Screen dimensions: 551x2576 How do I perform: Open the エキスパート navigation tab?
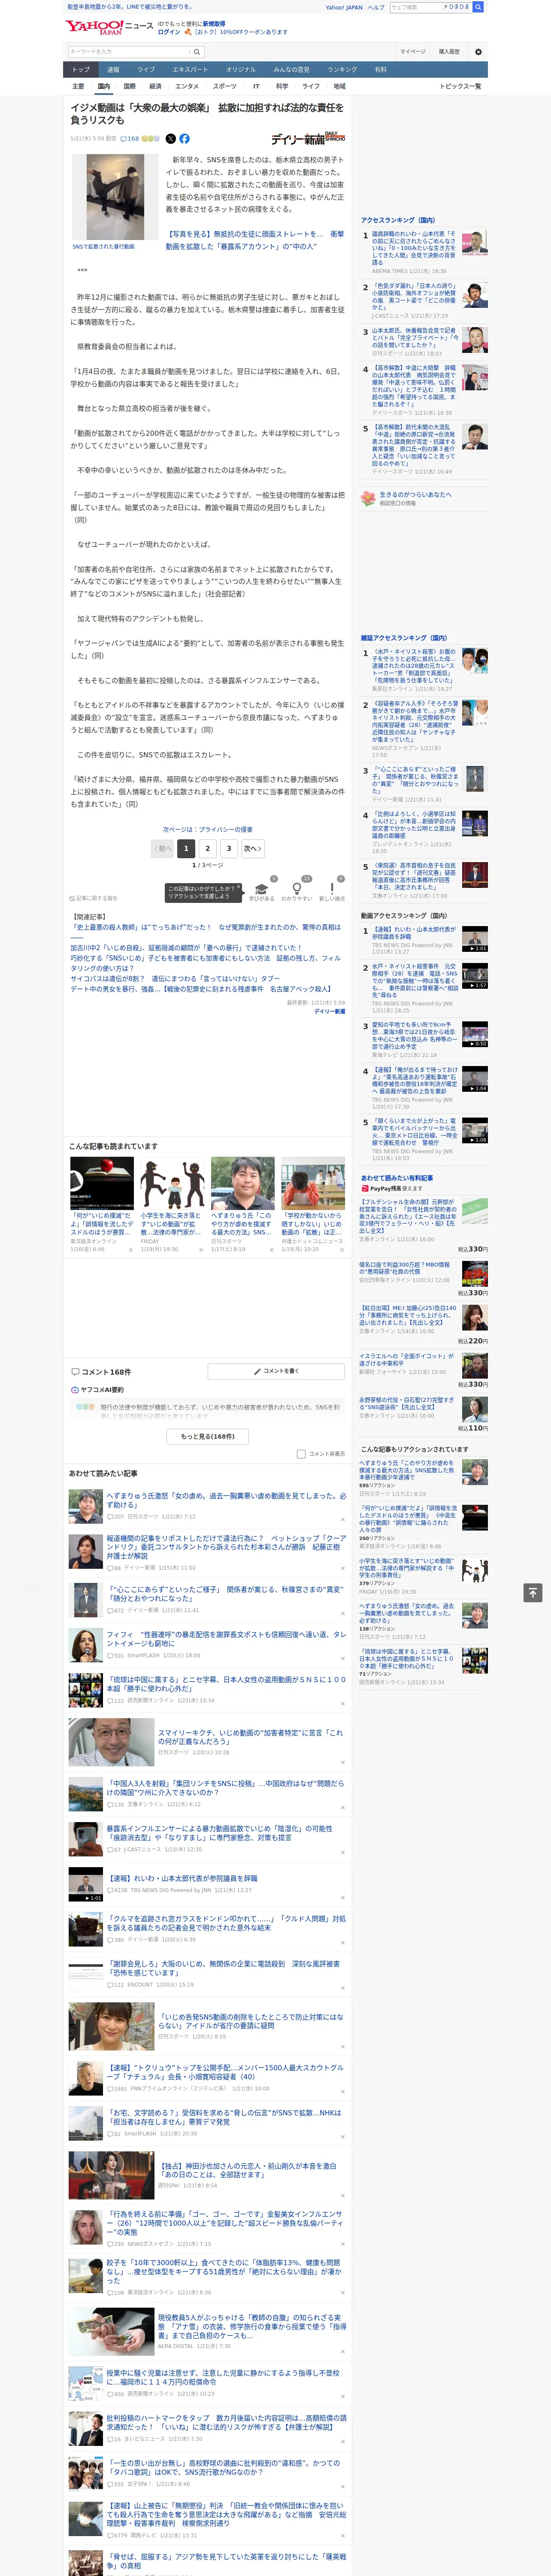[190, 70]
